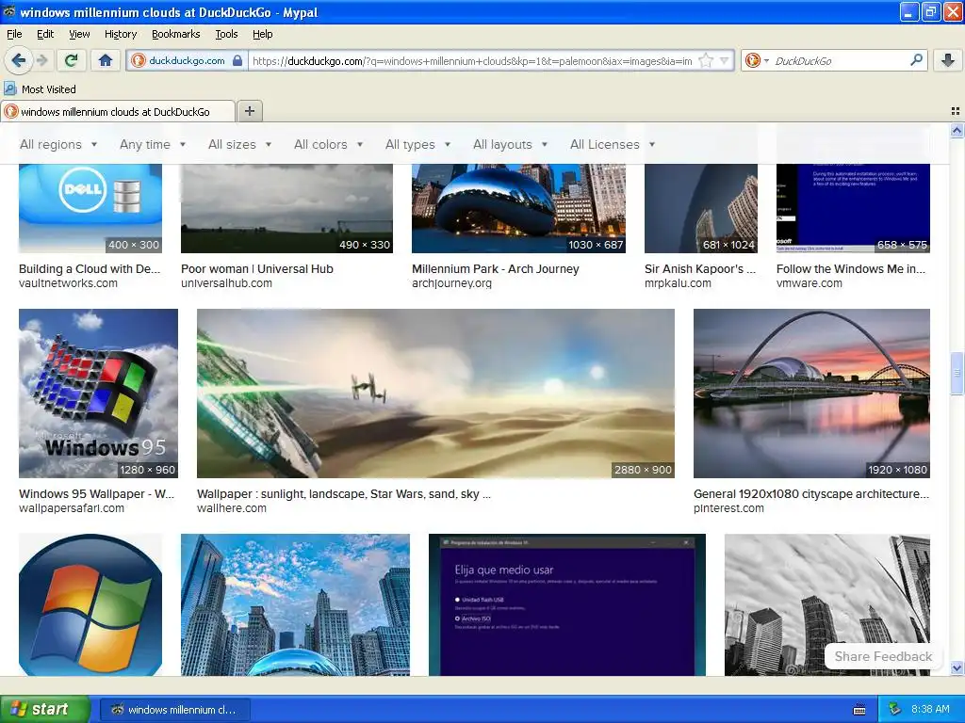Click the Mypal taskbar window button
965x723 pixels.
174,710
